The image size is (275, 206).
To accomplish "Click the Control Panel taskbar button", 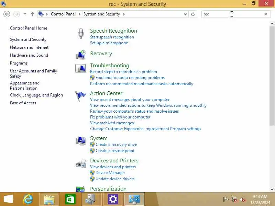I will click(x=134, y=199).
